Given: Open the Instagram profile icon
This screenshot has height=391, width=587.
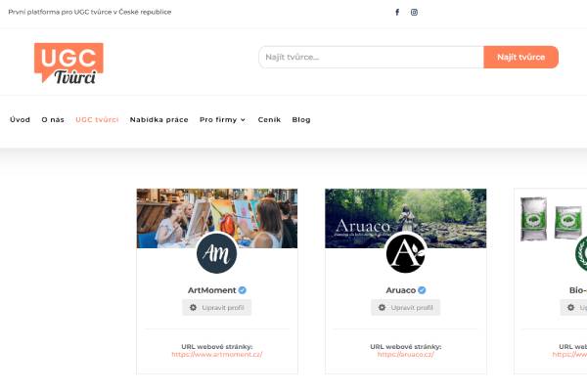Looking at the screenshot, I should pyautogui.click(x=414, y=13).
